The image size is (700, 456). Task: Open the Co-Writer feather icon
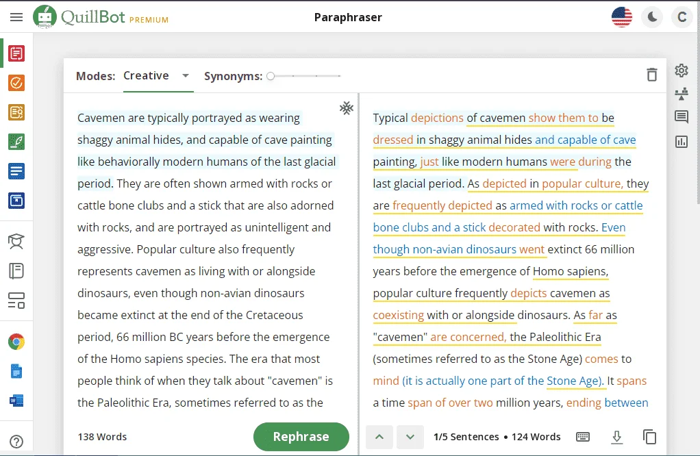pyautogui.click(x=16, y=142)
